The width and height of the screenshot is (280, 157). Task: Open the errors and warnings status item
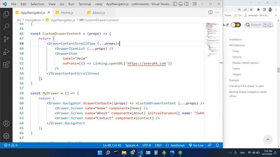tap(10, 145)
